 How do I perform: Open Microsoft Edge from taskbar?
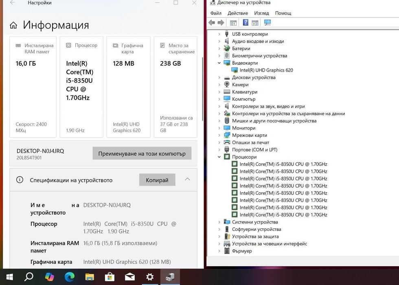[69, 277]
